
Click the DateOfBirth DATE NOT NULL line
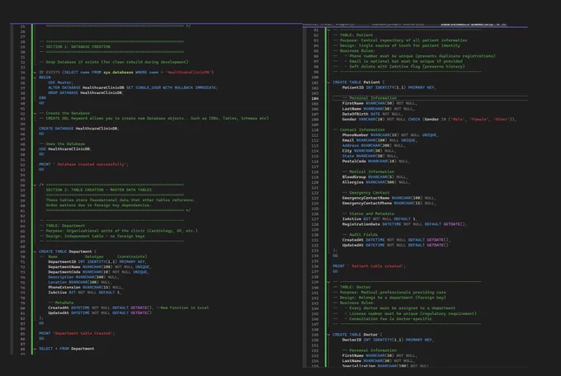(372, 114)
